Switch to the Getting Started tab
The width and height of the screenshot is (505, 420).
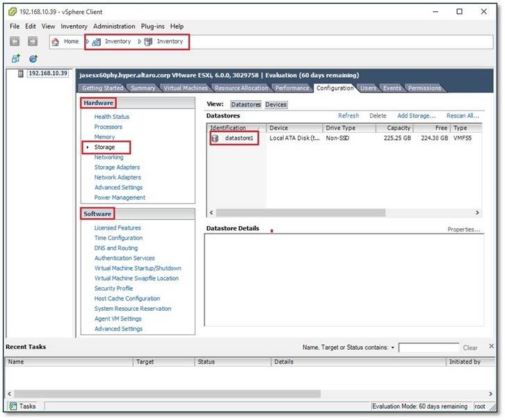click(x=102, y=88)
